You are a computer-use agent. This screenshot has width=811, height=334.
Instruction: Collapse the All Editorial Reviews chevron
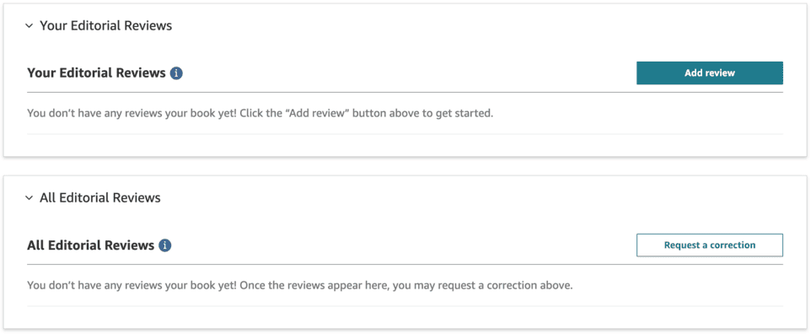(29, 198)
